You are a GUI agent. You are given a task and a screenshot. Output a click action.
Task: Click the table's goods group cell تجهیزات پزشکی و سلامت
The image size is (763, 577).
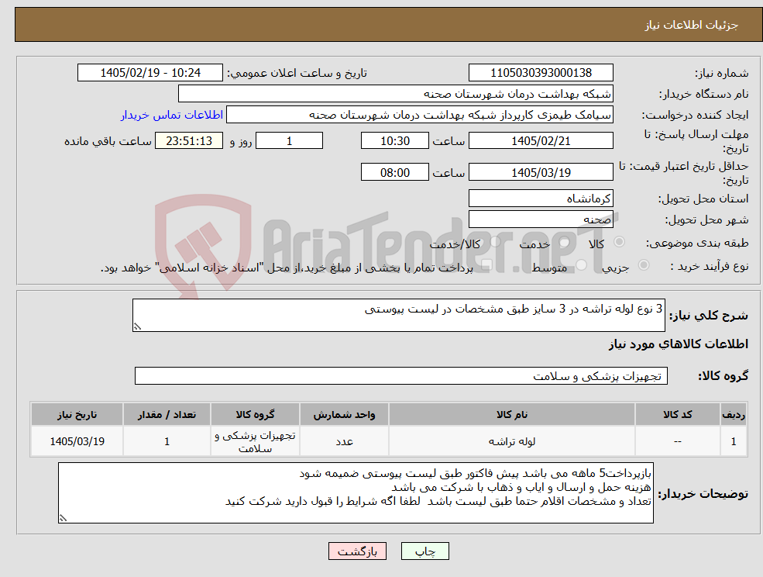pyautogui.click(x=255, y=441)
